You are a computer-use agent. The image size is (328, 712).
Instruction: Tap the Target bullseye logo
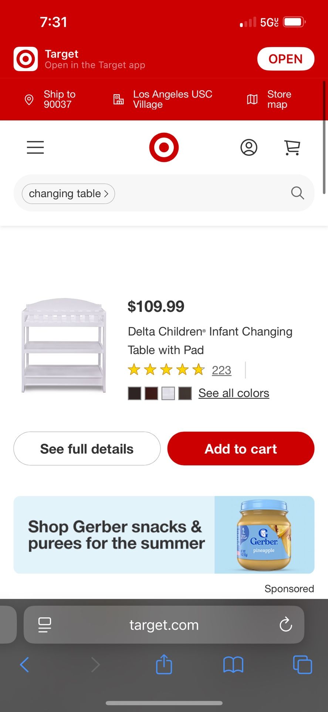pos(164,147)
